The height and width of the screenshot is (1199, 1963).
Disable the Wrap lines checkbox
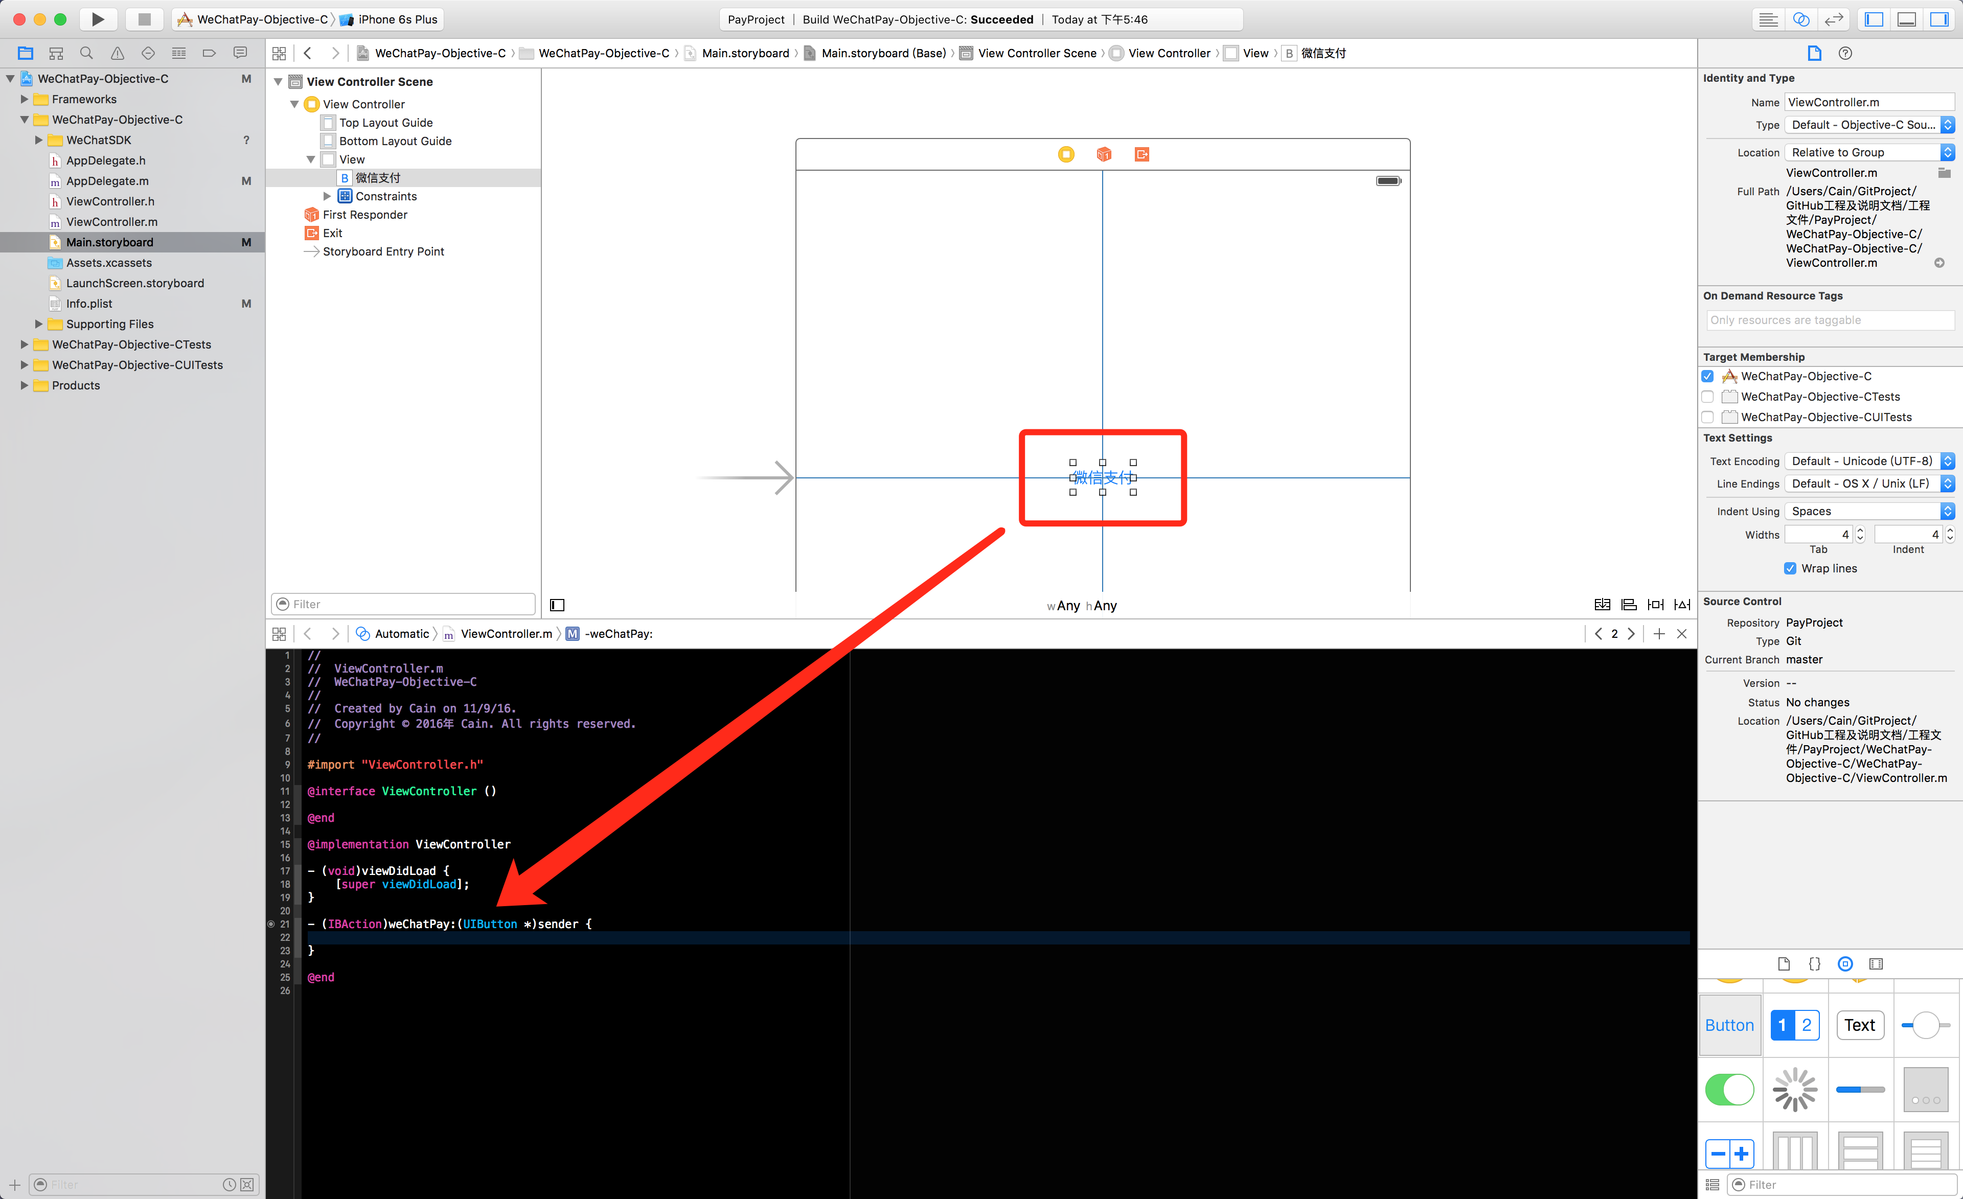[1790, 568]
